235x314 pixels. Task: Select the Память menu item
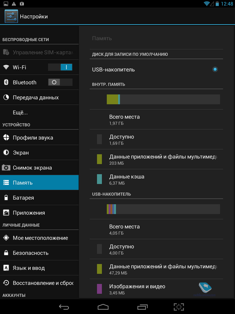click(x=39, y=183)
